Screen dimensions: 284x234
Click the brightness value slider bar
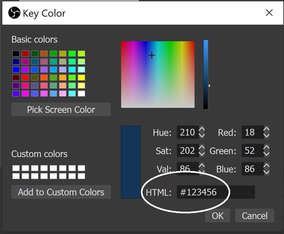tap(206, 75)
